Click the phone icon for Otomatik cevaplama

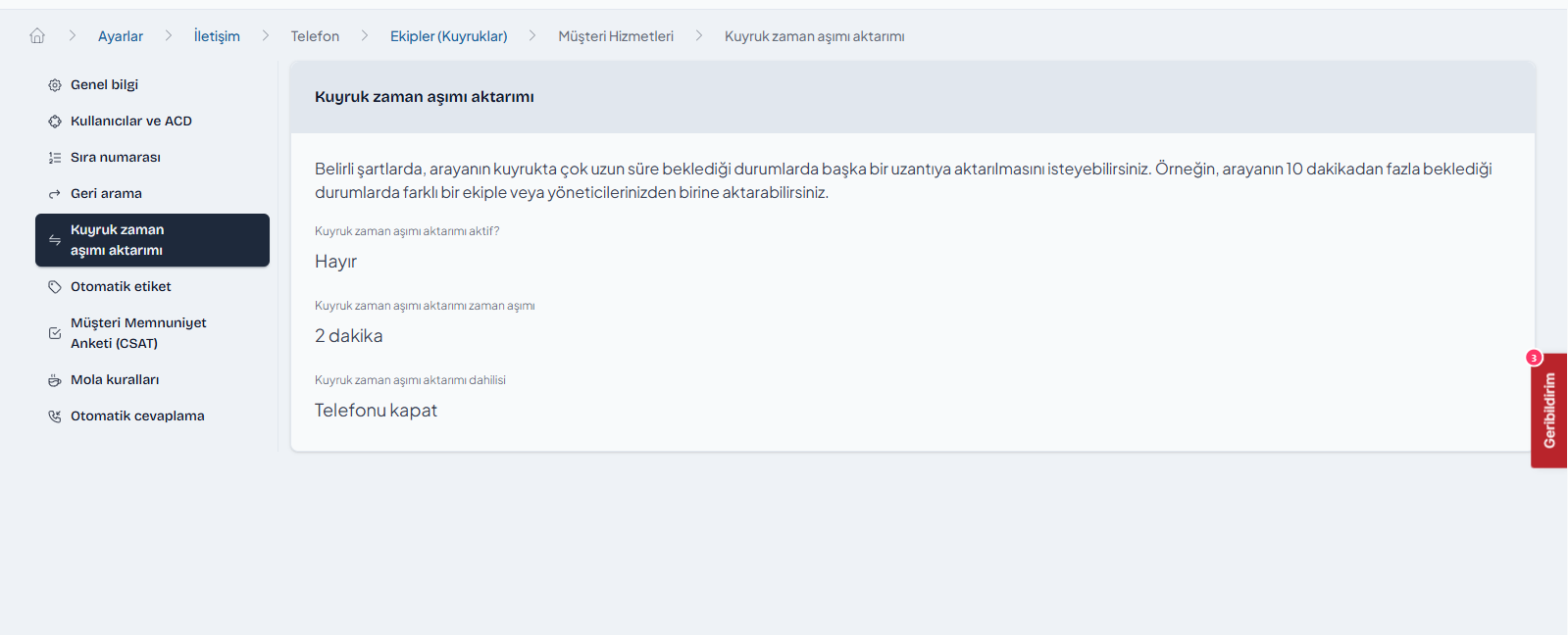point(55,416)
